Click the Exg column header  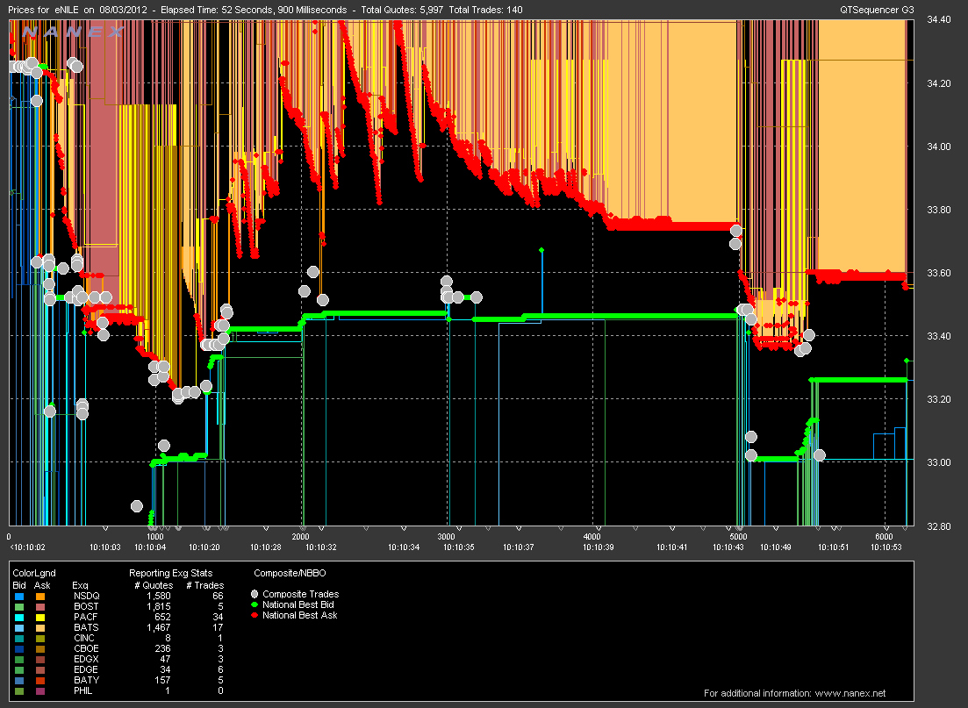[x=80, y=585]
